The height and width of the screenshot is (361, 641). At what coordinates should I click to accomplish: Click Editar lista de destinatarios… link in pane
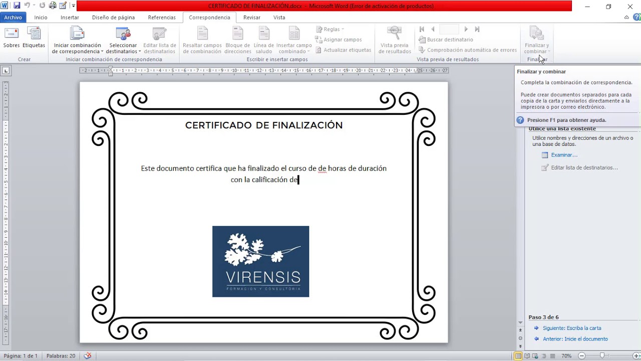click(x=584, y=167)
